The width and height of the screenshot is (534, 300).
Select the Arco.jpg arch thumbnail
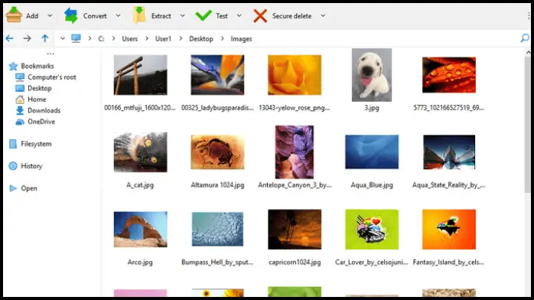click(140, 229)
